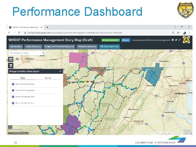Click the bridge data export widget icon

tap(11, 66)
